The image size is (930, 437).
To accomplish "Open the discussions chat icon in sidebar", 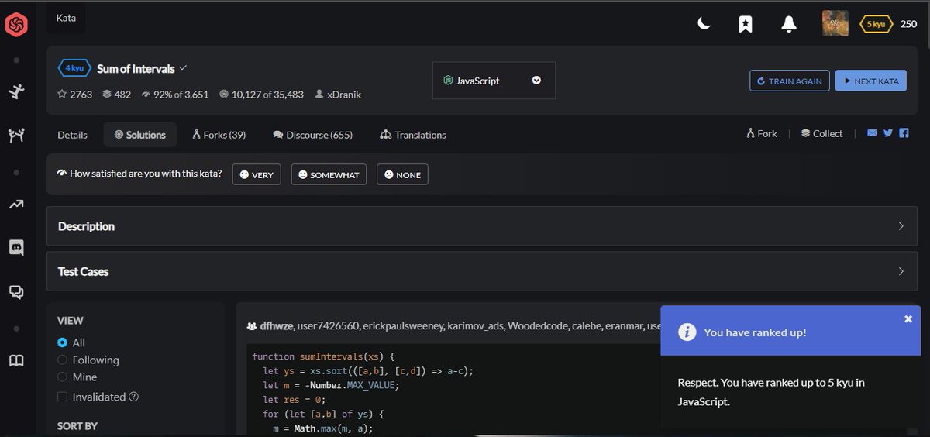I will [x=16, y=292].
